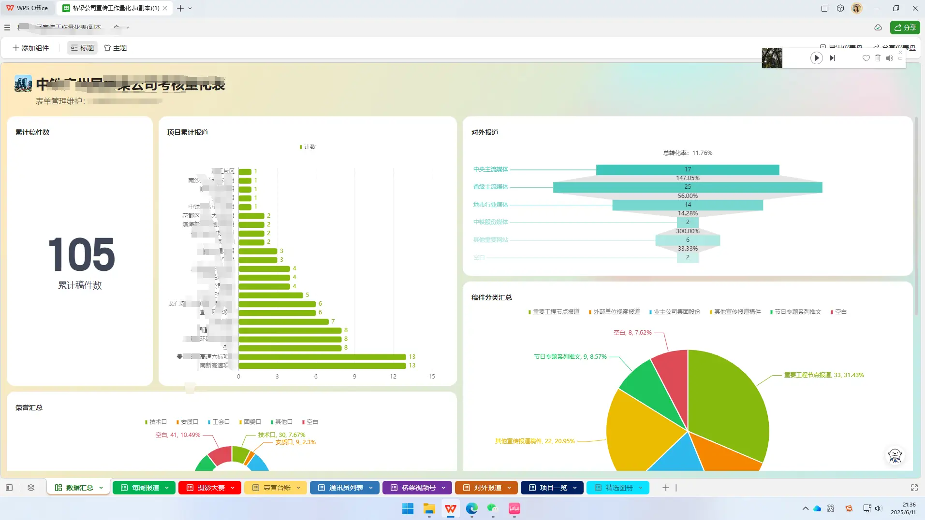Toggle 业主公司集团股份 pie legend

tap(675, 312)
